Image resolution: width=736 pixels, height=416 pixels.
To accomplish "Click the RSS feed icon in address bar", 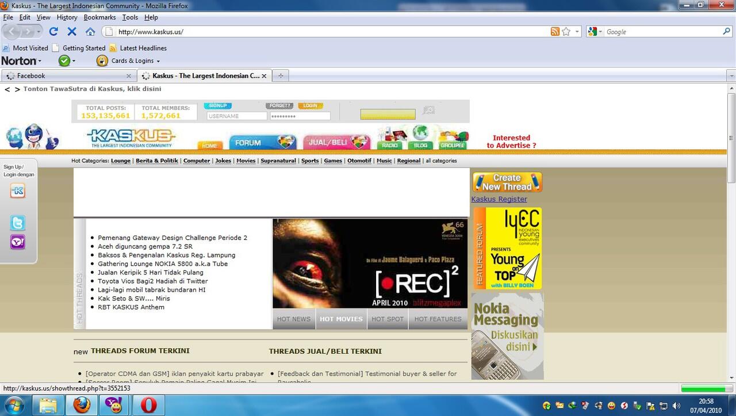I will [x=555, y=32].
